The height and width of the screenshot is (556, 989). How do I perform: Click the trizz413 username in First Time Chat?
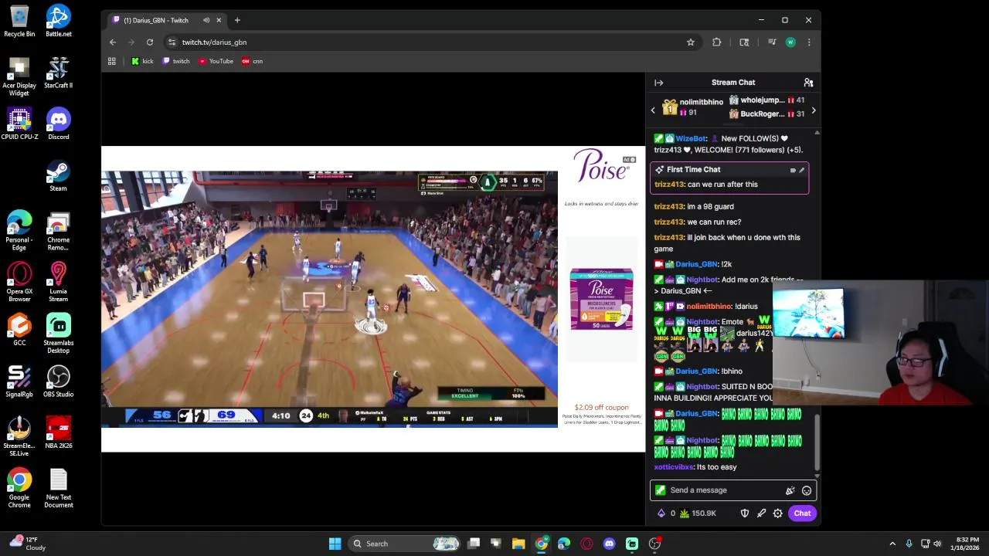tap(669, 185)
